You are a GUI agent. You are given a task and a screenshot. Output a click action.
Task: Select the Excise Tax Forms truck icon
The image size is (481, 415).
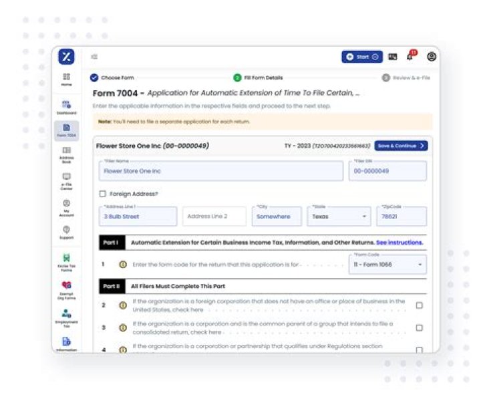tap(66, 259)
